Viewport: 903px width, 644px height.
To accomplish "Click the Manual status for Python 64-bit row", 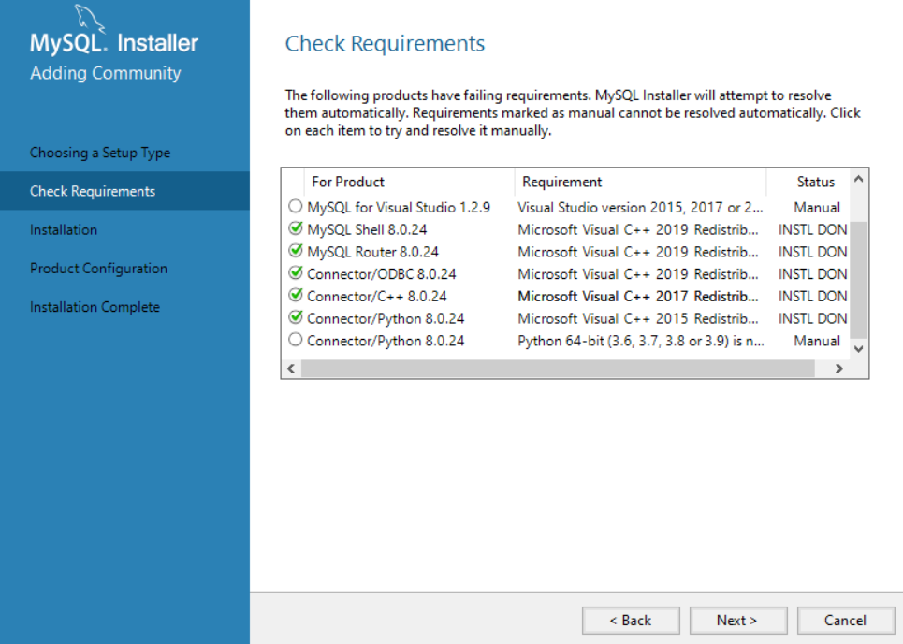I will tap(817, 341).
